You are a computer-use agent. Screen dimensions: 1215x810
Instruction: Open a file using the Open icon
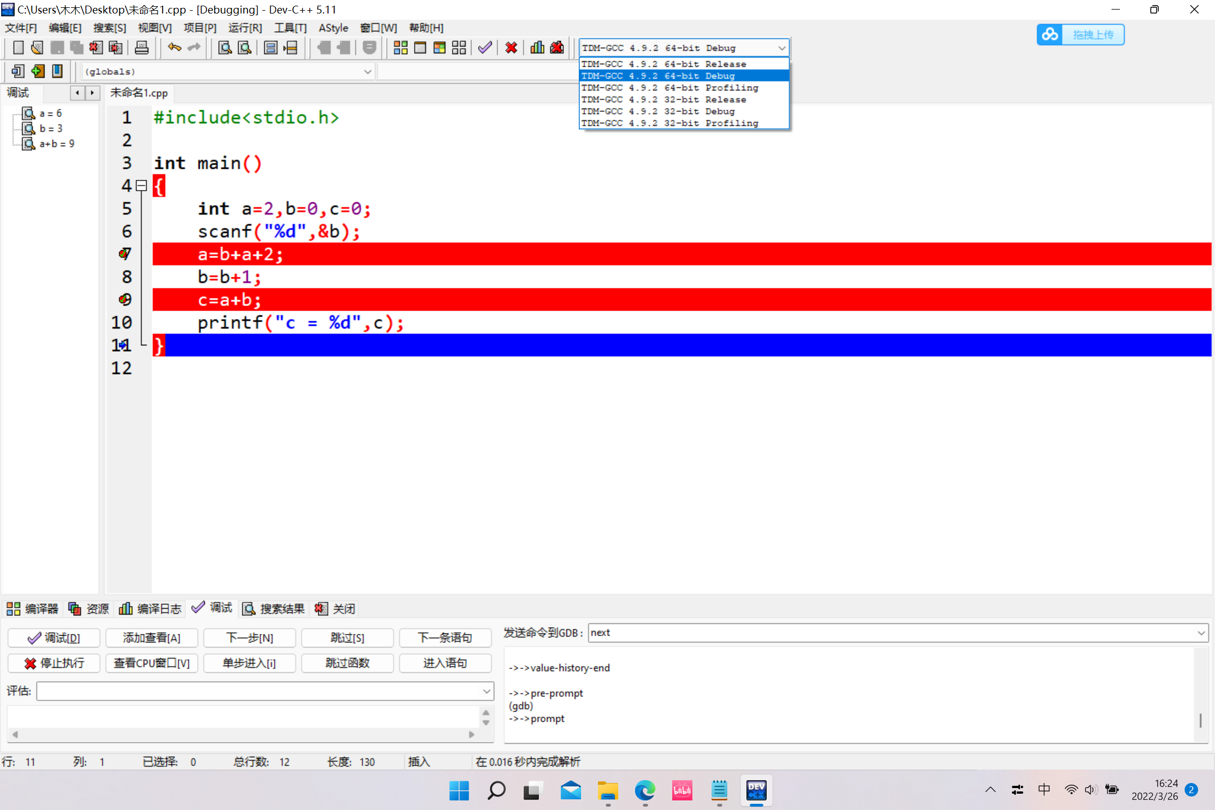[x=37, y=47]
